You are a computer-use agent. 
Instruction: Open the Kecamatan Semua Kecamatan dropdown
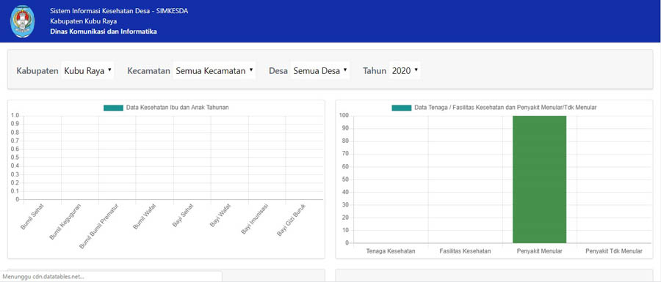click(214, 70)
